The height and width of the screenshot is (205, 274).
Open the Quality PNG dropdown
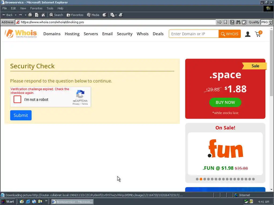click(x=266, y=22)
